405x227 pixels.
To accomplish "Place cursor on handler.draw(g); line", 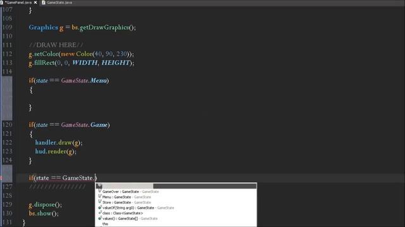I will tap(59, 143).
